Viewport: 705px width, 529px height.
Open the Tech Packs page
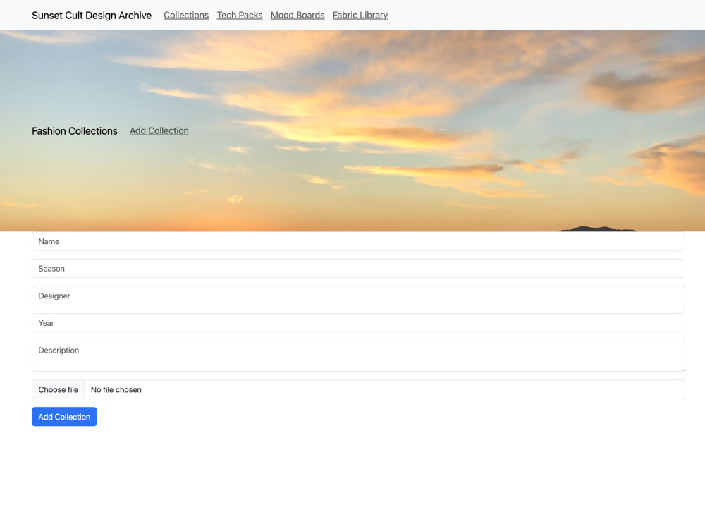pyautogui.click(x=240, y=16)
